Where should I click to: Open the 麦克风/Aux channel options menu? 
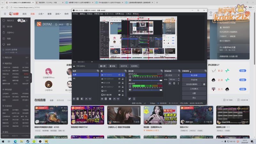coord(130,76)
